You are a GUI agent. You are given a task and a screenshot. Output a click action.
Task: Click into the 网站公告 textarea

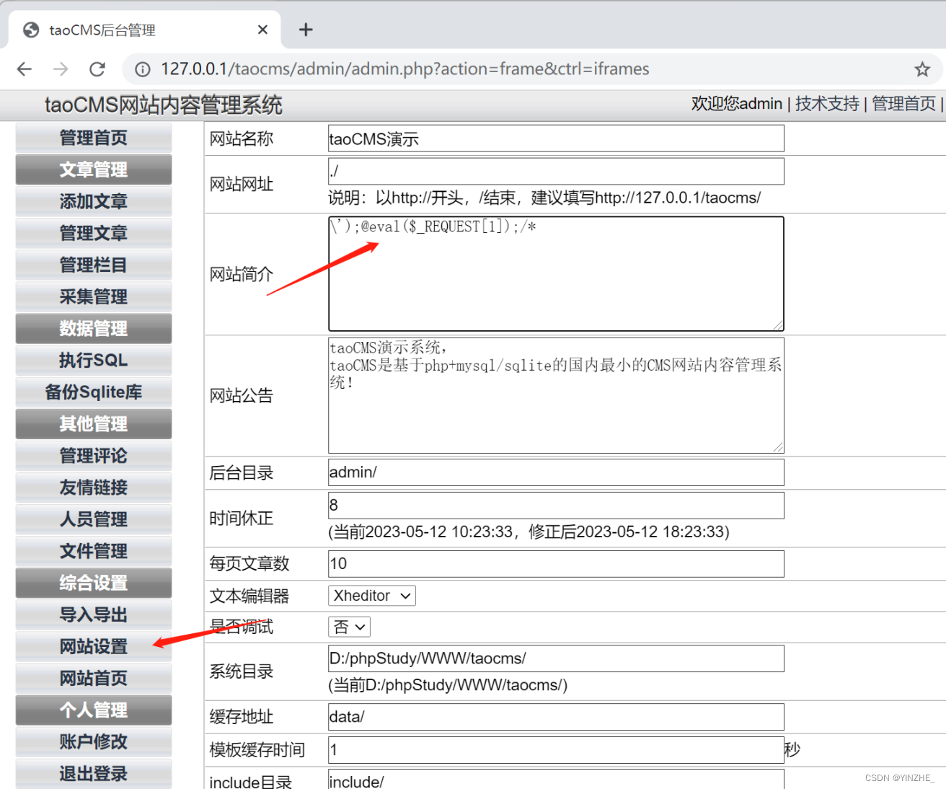[556, 395]
